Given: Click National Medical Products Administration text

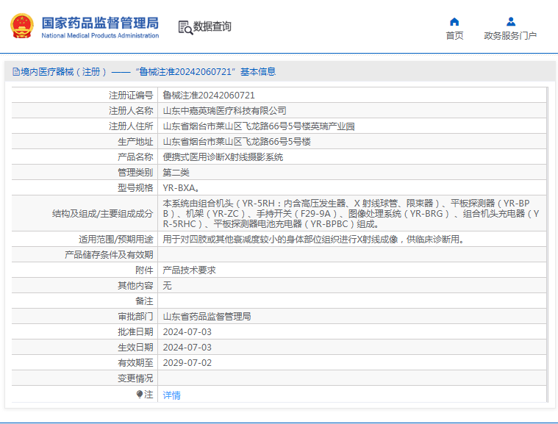Looking at the screenshot, I should click(100, 35).
